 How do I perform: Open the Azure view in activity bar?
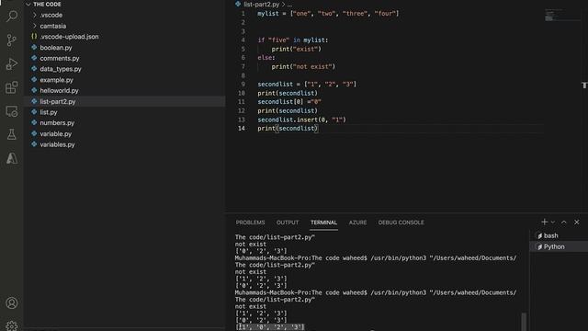(12, 158)
